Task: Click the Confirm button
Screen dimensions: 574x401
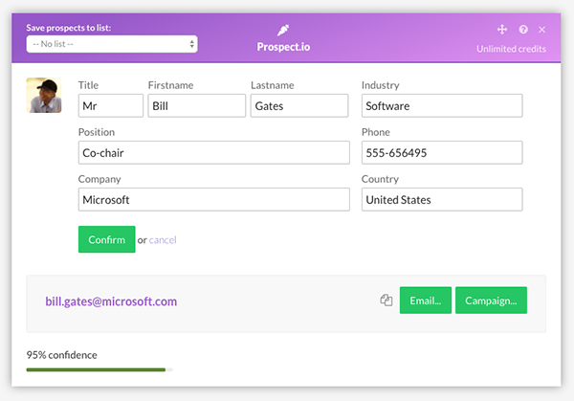Action: [x=106, y=239]
